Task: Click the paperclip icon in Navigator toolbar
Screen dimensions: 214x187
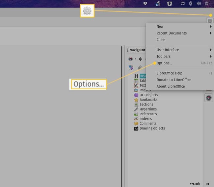Action: click(140, 67)
